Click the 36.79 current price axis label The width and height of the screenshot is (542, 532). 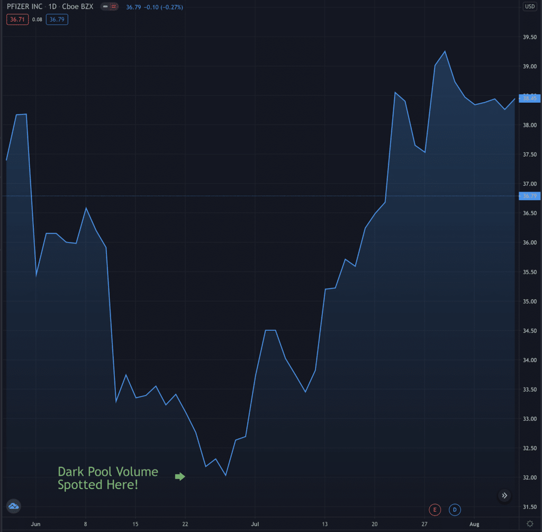(x=529, y=196)
